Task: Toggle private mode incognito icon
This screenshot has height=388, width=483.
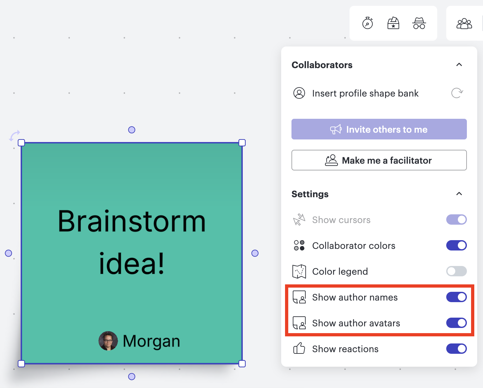Action: coord(419,23)
